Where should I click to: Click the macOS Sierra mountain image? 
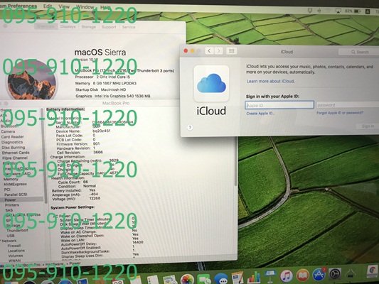tap(31, 81)
